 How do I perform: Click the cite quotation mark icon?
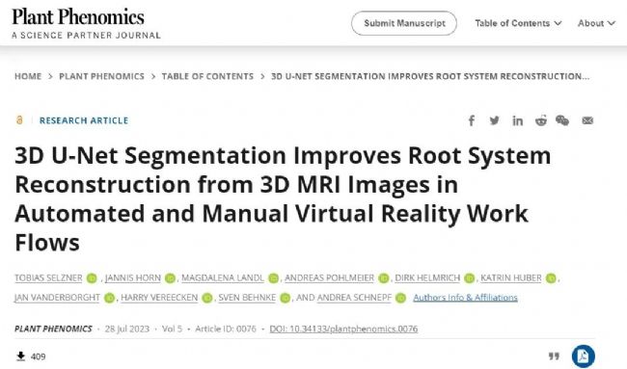pos(554,356)
